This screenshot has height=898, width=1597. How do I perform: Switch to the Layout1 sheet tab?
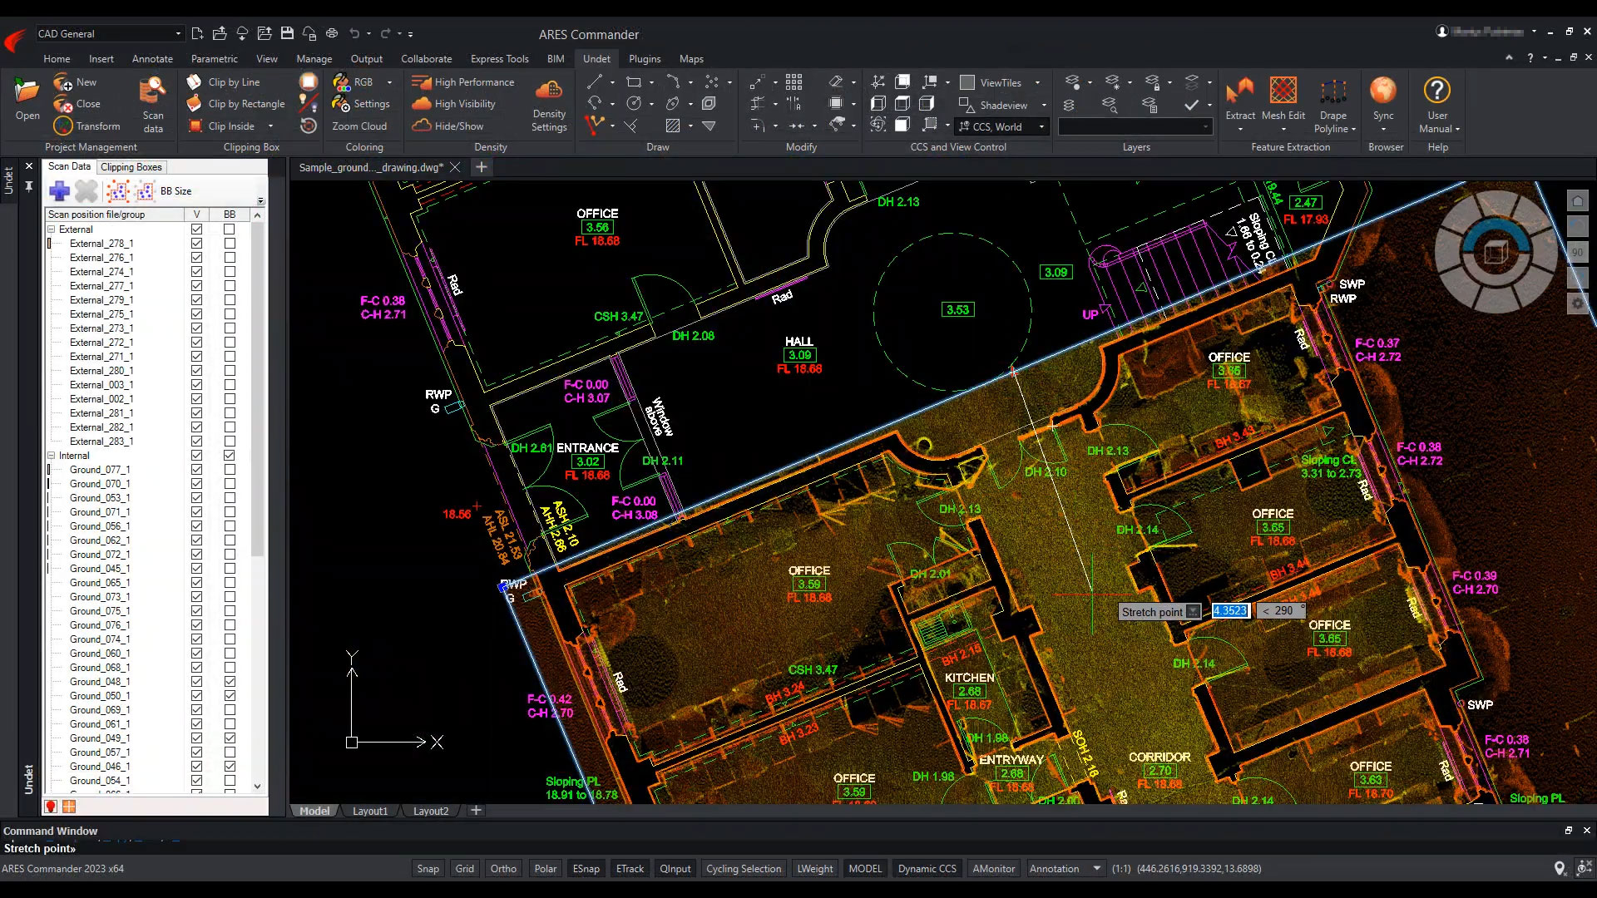370,811
